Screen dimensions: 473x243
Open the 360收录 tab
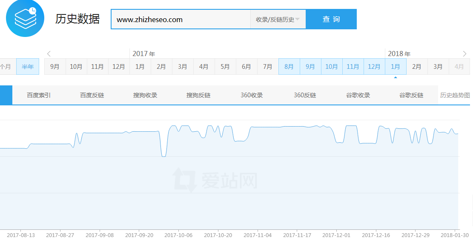click(252, 95)
